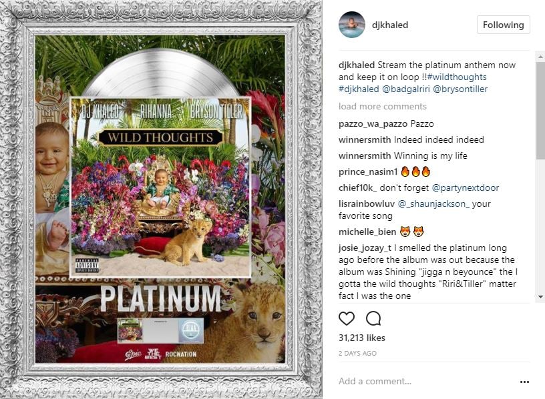Open josie_jozay_t commenter profile

tap(365, 248)
